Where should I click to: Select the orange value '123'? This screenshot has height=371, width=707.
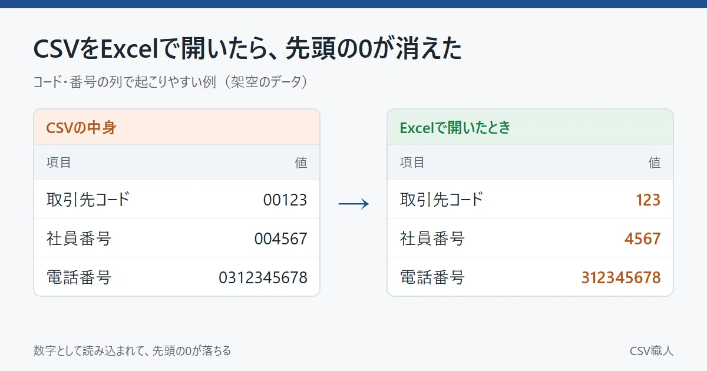click(648, 200)
